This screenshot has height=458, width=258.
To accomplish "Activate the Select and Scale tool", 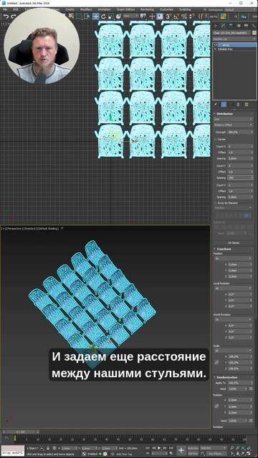I will pos(110,16).
